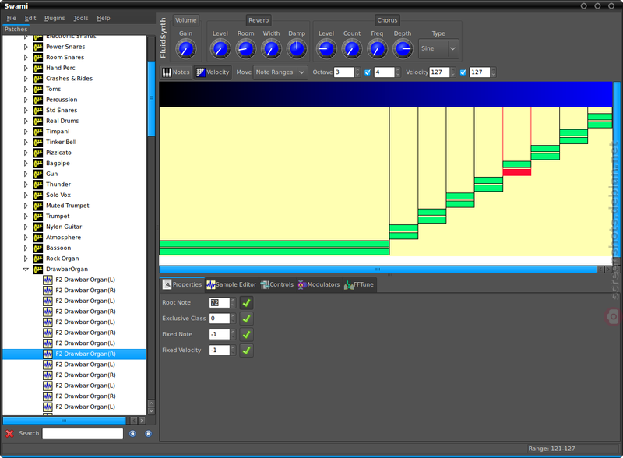Open the Tools menu
Screen dimensions: 623x458
(81, 18)
